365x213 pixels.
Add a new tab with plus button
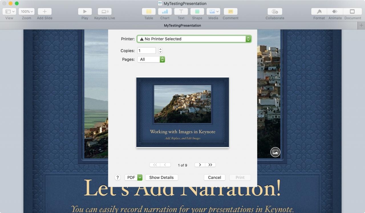361,25
